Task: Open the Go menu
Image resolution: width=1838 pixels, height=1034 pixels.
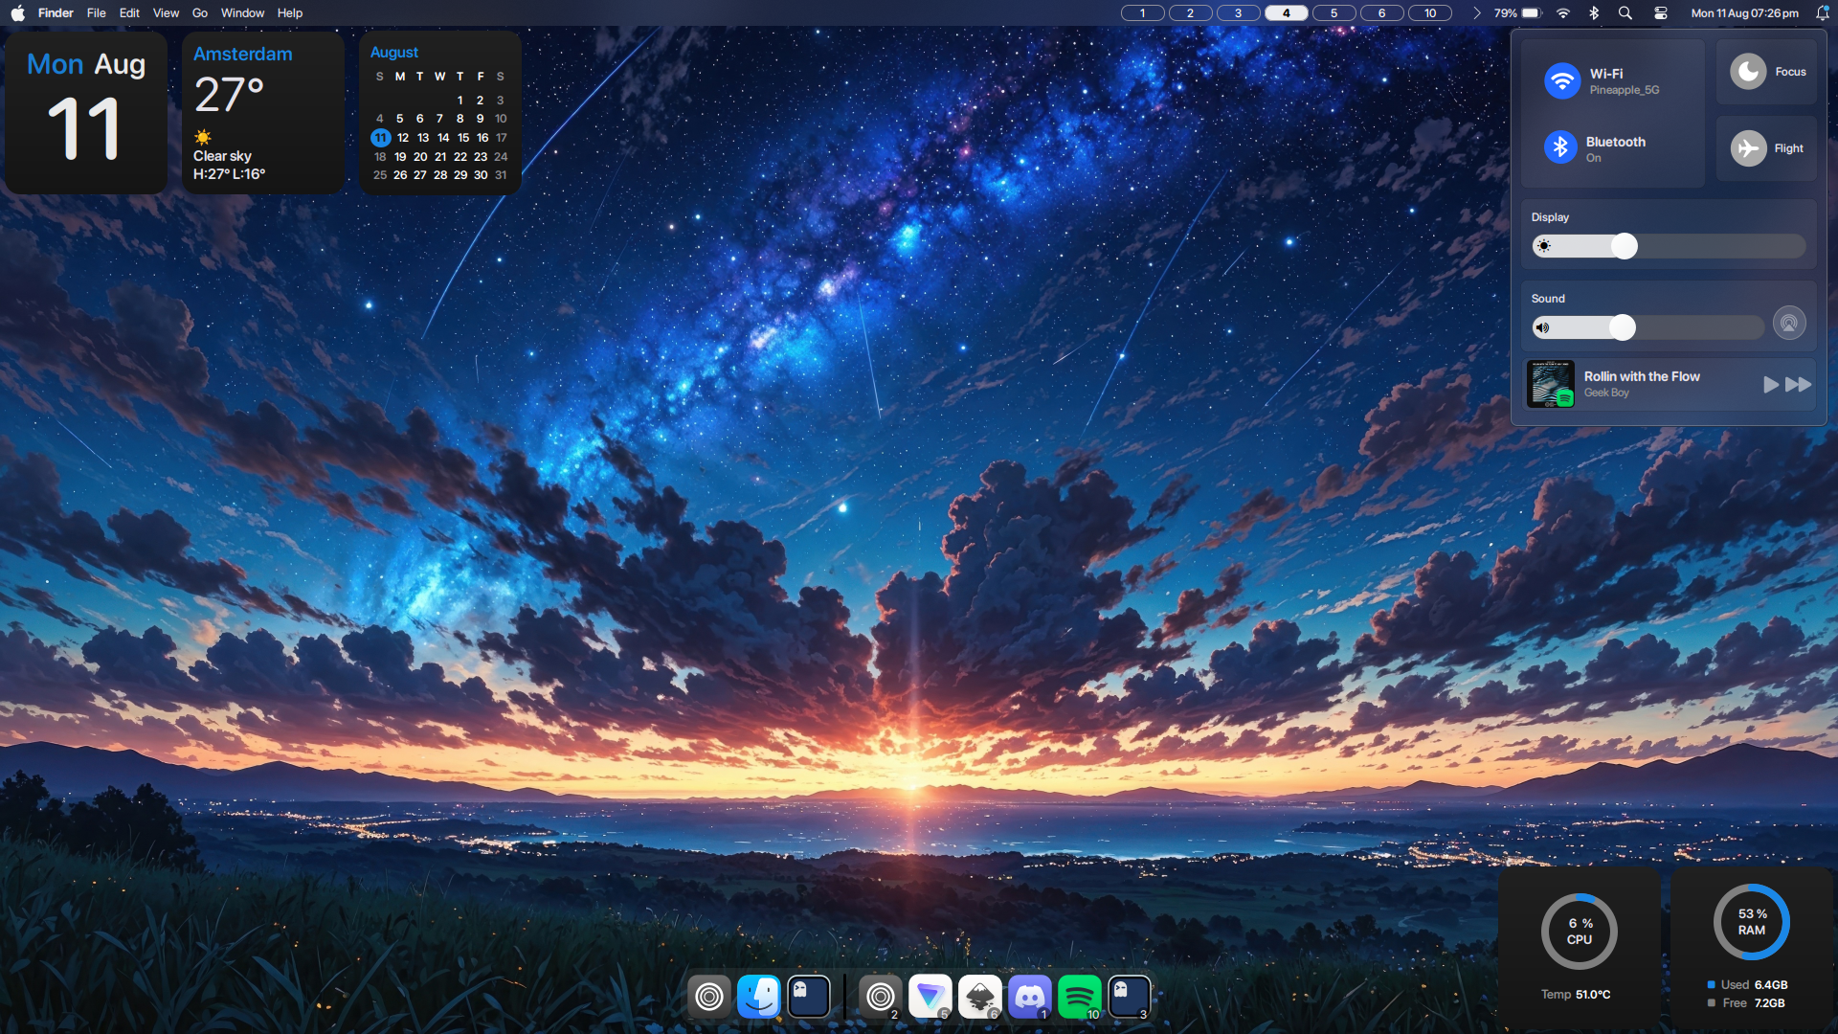Action: pos(199,13)
